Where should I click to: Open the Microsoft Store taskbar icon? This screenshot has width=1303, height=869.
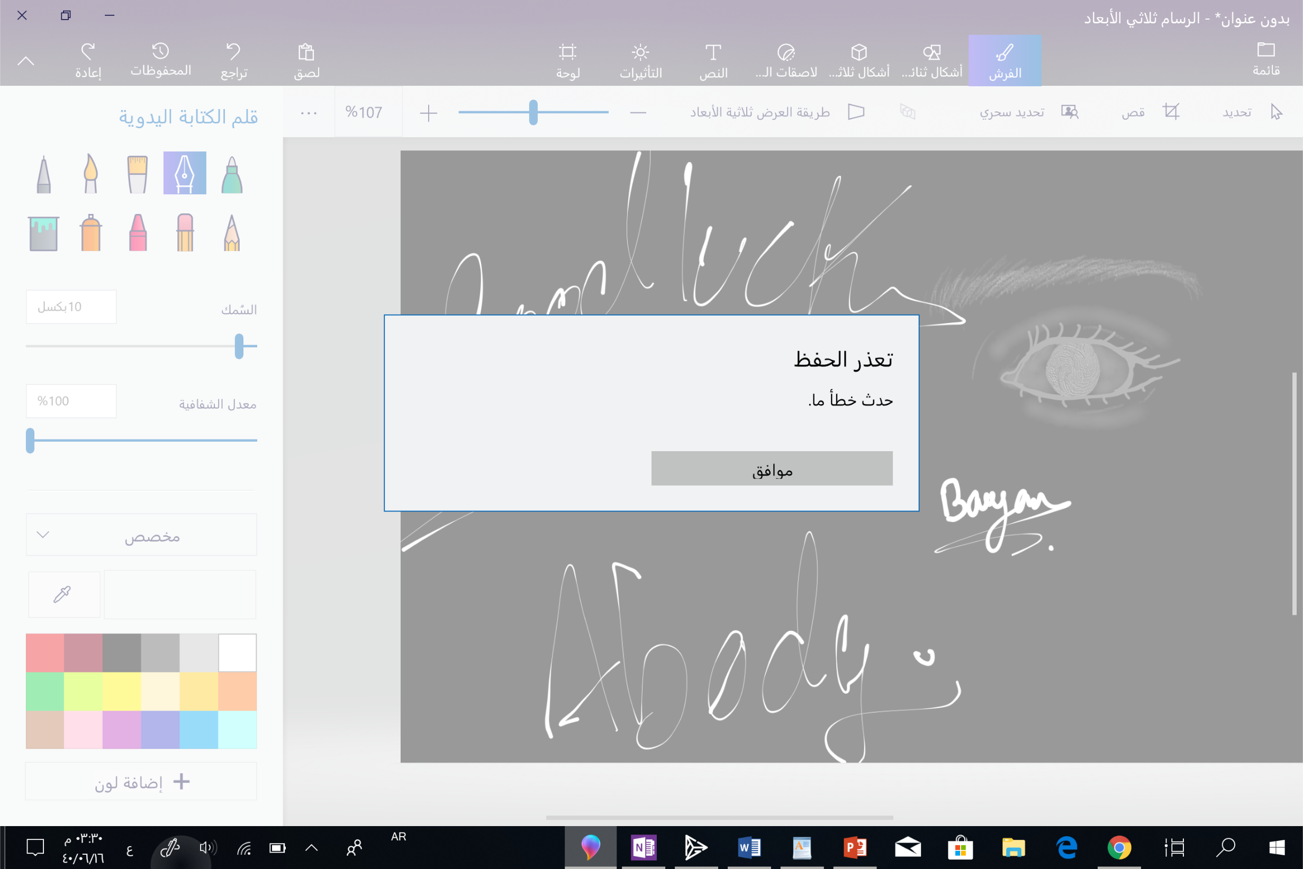coord(961,847)
